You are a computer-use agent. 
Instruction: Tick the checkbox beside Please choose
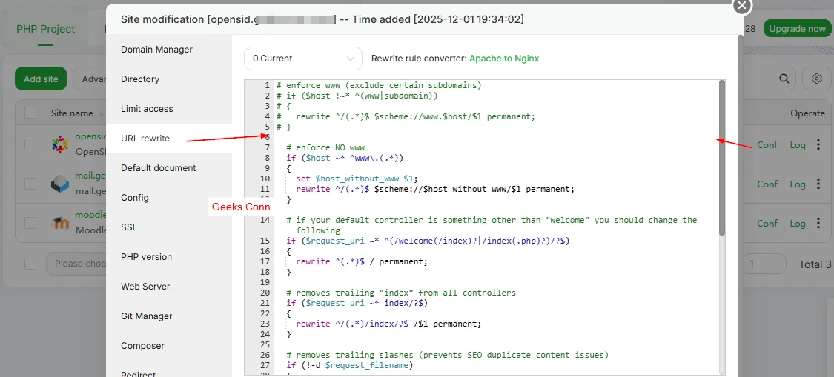[30, 264]
